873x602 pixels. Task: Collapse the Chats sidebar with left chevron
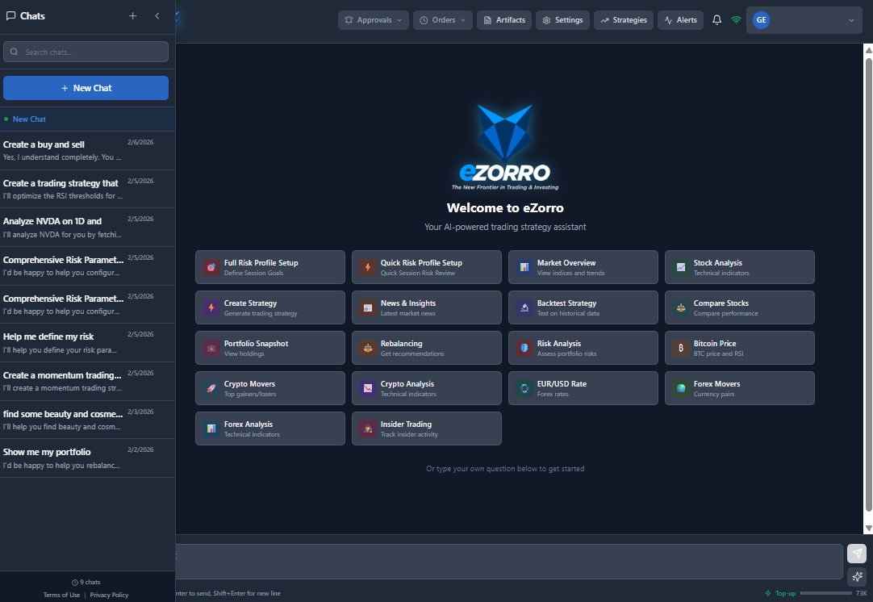coord(157,16)
